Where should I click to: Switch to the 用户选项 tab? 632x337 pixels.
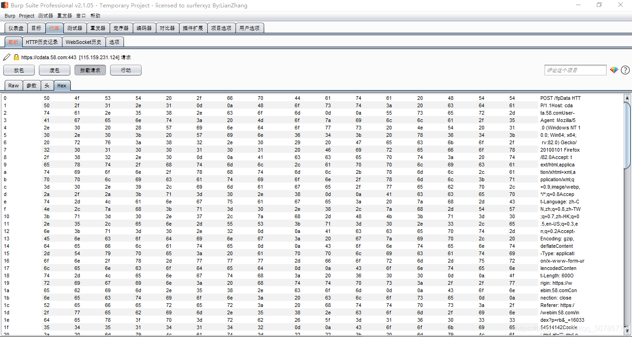[x=250, y=28]
